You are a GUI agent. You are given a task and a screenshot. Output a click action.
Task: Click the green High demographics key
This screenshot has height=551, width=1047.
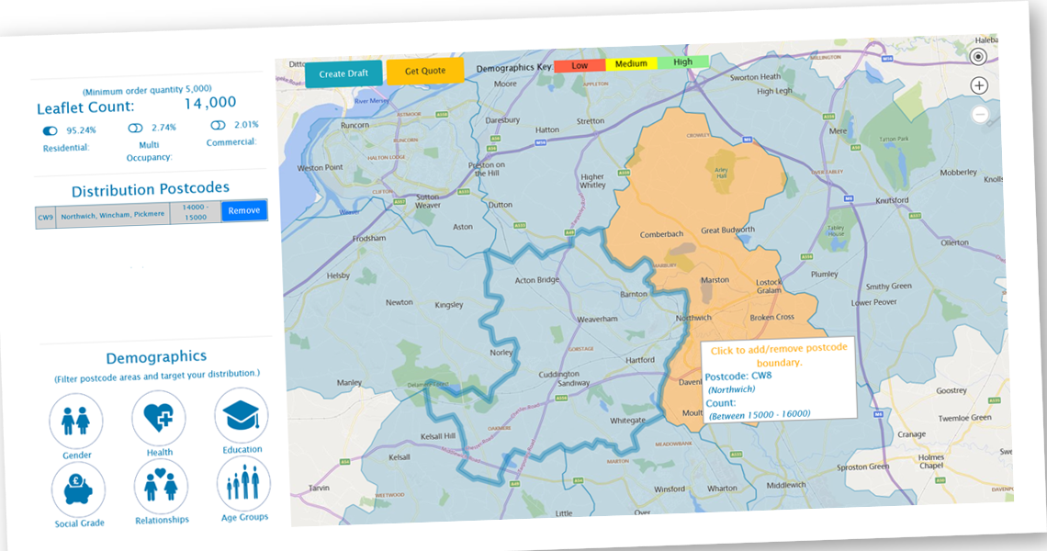click(x=681, y=61)
